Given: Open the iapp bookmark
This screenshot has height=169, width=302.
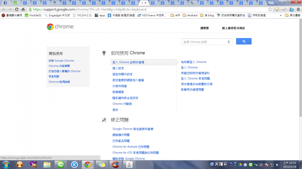Looking at the screenshot, I should 100,15.
